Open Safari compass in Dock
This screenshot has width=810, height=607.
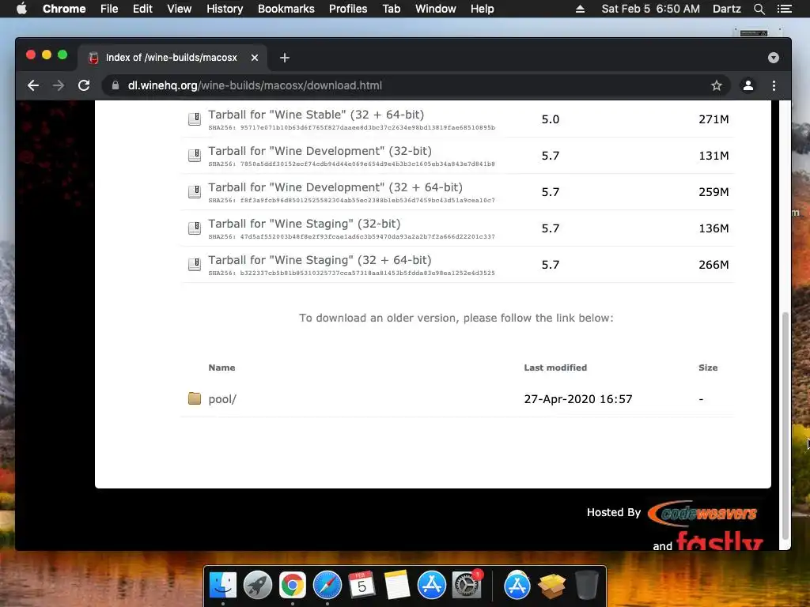(327, 586)
